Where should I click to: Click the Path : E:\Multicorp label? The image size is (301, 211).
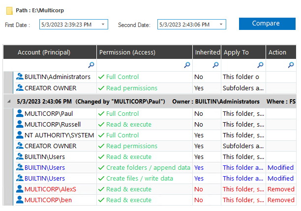pyautogui.click(x=40, y=10)
